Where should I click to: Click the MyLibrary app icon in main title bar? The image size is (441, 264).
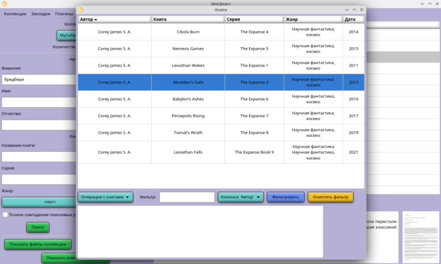[4, 4]
